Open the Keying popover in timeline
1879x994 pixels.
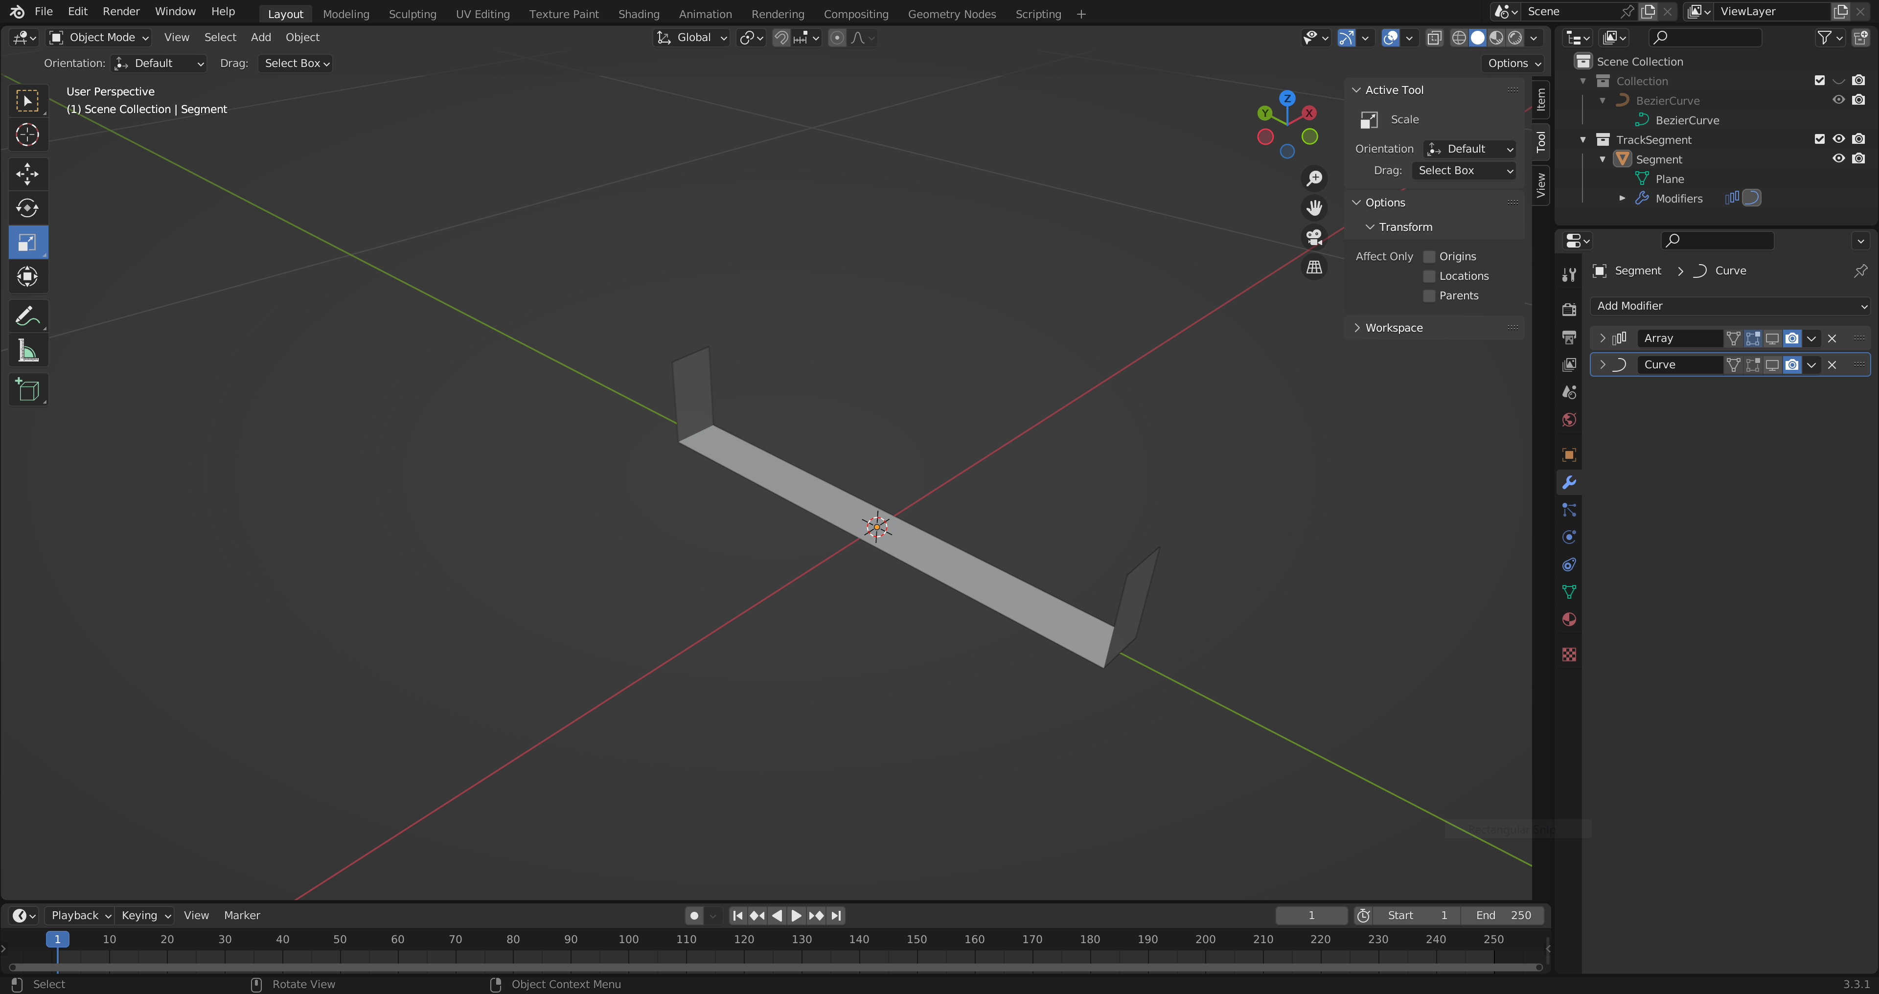pos(145,915)
